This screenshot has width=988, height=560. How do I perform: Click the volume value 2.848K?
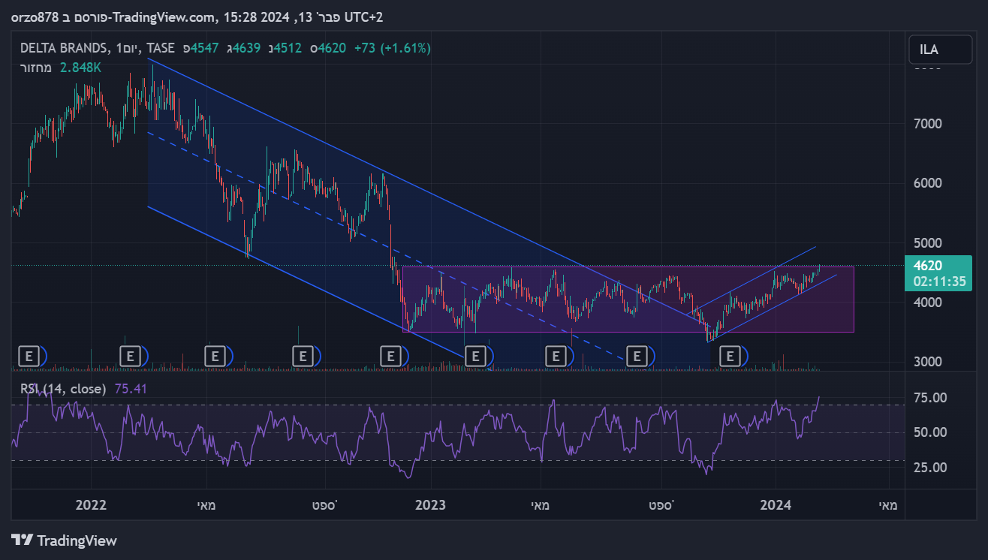(80, 68)
